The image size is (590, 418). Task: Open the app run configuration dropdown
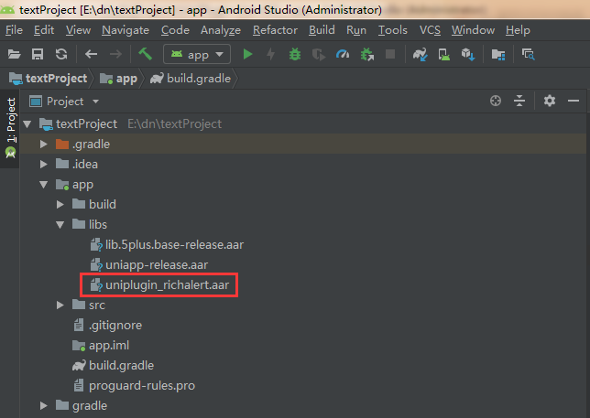click(x=197, y=55)
